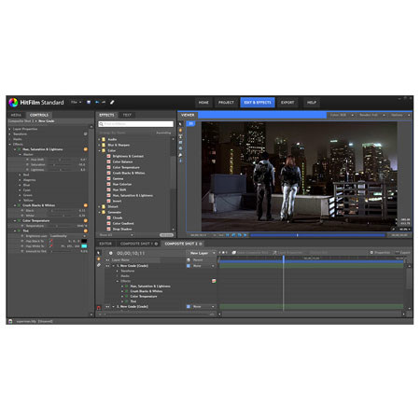Click orange preset button for Crush Blacks & Whites

coord(86,205)
